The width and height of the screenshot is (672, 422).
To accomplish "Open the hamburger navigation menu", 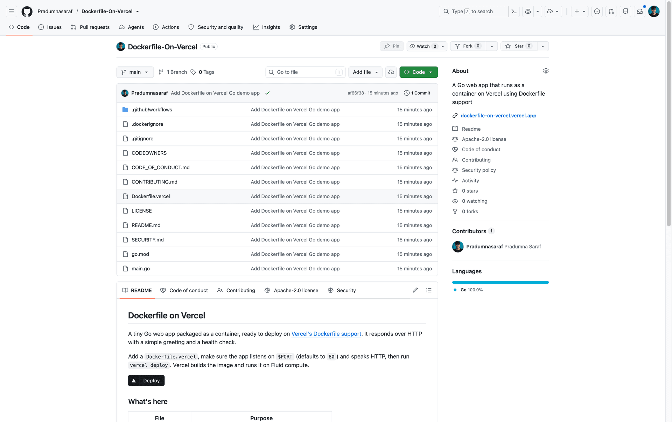I will [x=11, y=11].
